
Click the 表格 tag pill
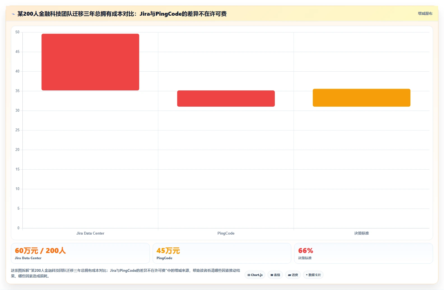pos(275,275)
